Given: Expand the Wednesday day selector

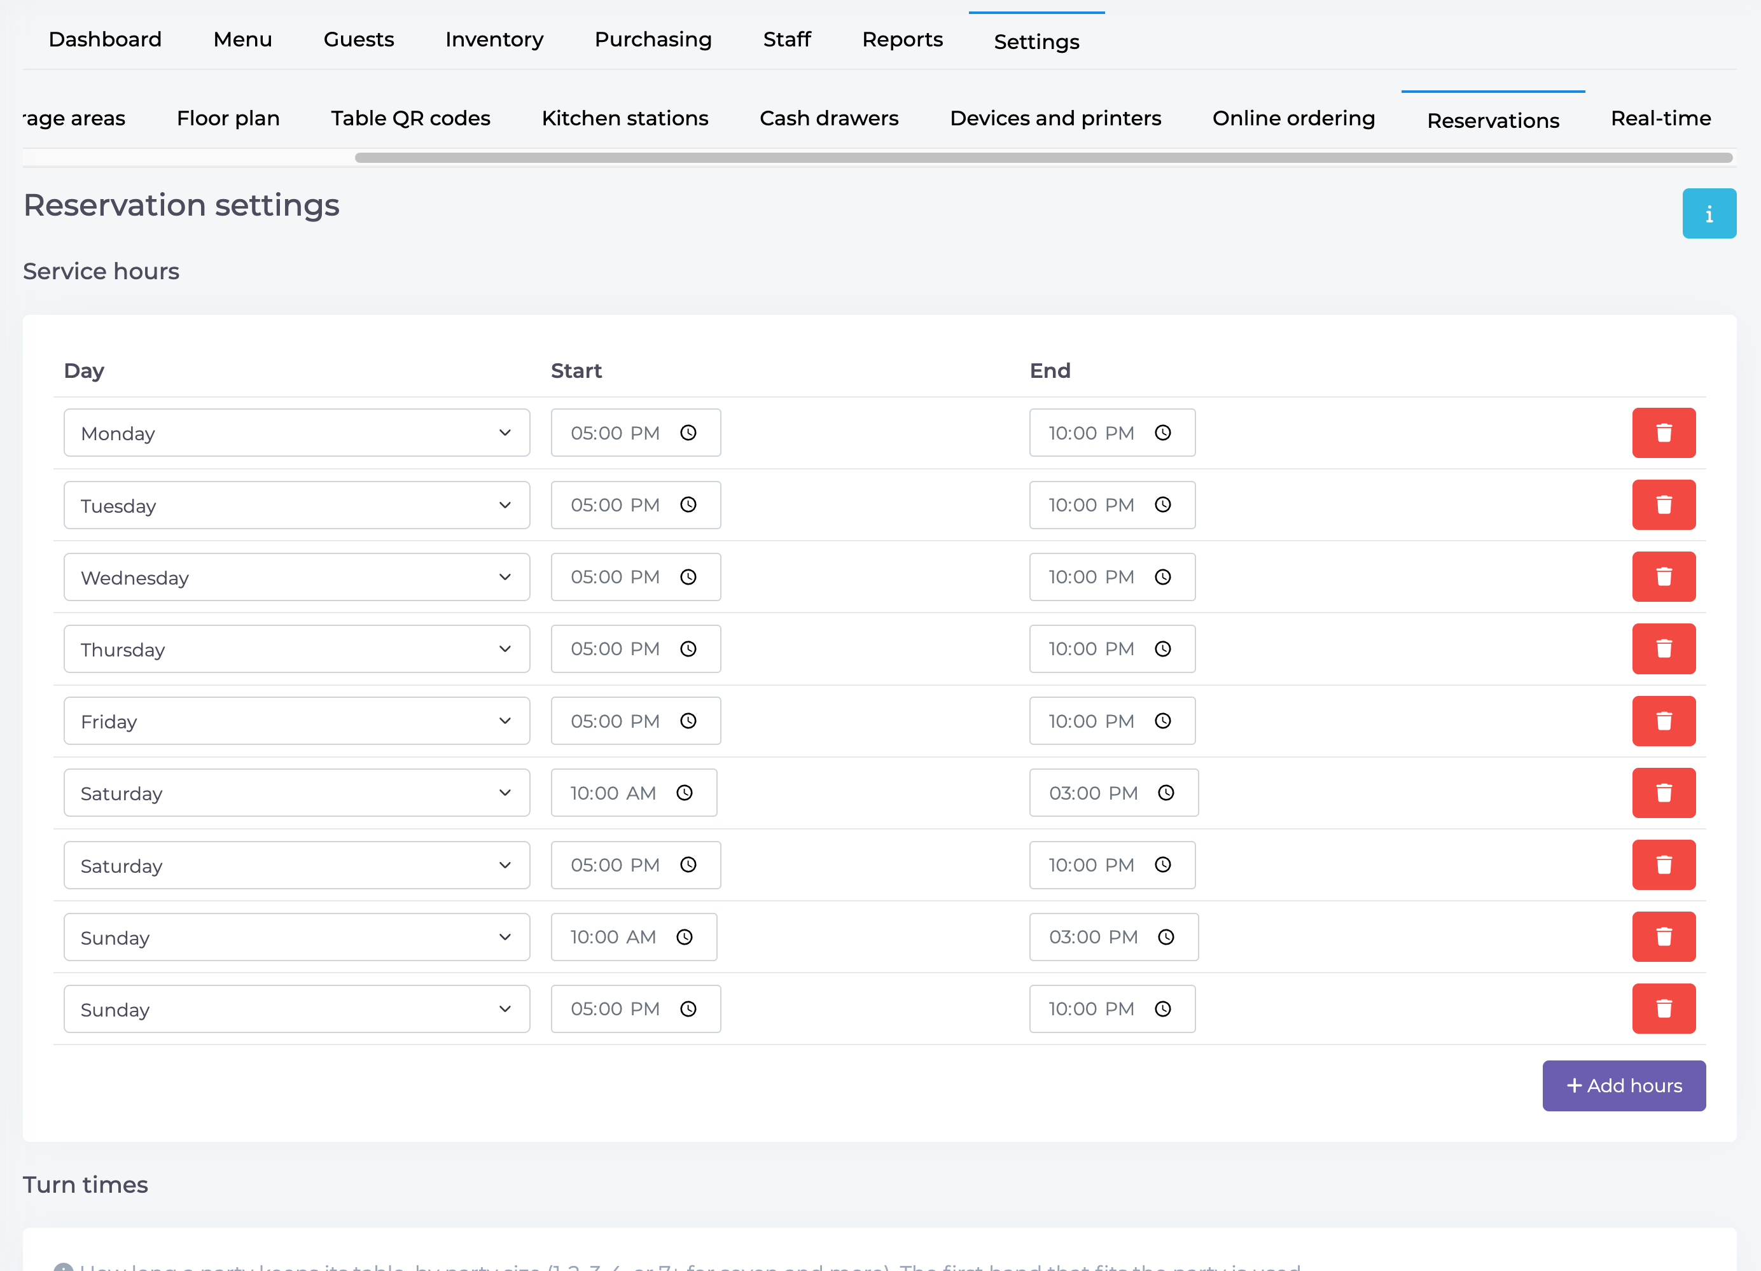Looking at the screenshot, I should pyautogui.click(x=296, y=577).
